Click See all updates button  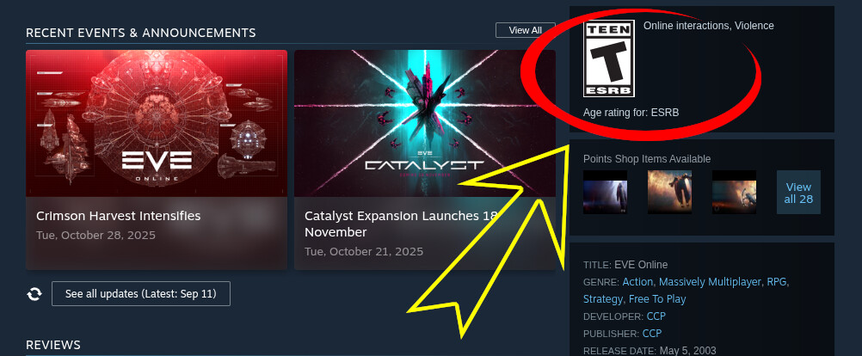pyautogui.click(x=141, y=293)
